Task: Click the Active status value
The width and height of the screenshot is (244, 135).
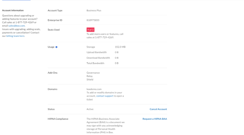Action: point(90,109)
